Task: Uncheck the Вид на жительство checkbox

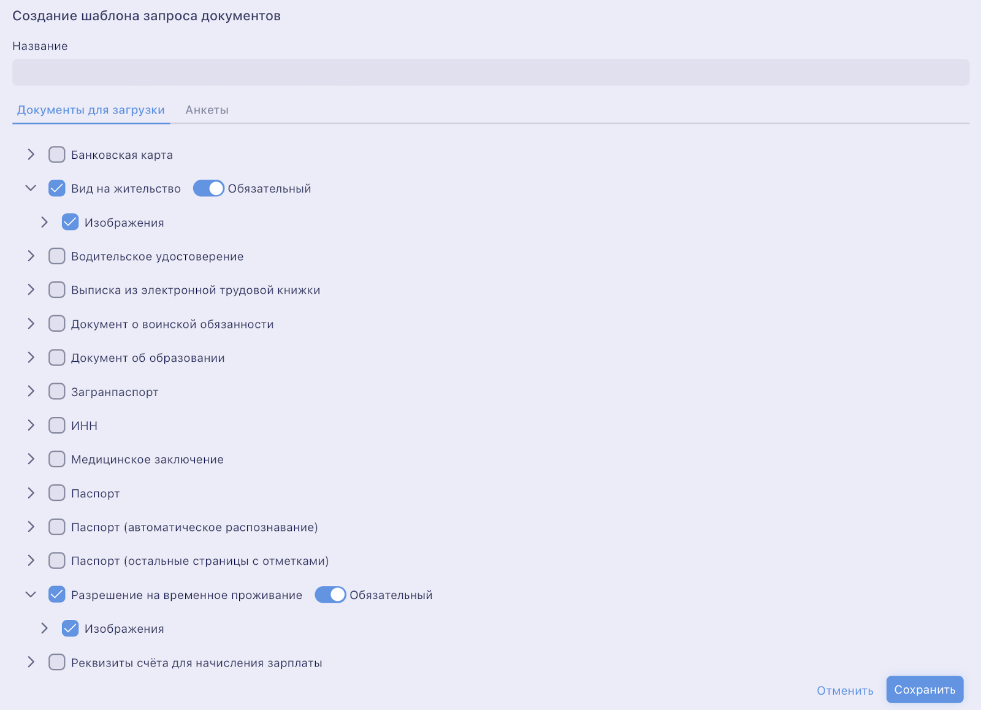Action: 57,188
